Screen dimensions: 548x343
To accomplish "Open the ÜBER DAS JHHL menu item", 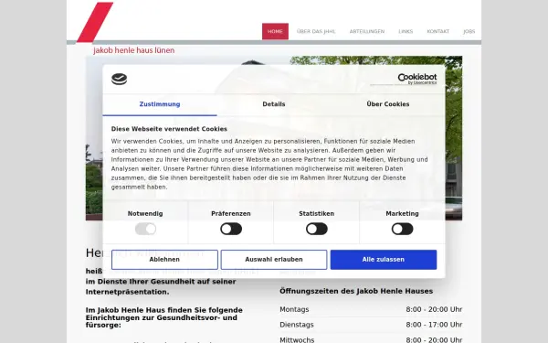I will pyautogui.click(x=316, y=31).
